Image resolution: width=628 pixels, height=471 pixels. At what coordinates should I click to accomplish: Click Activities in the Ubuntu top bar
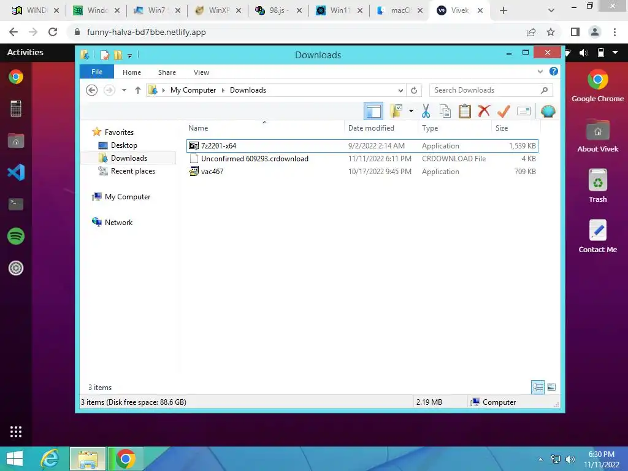point(25,52)
